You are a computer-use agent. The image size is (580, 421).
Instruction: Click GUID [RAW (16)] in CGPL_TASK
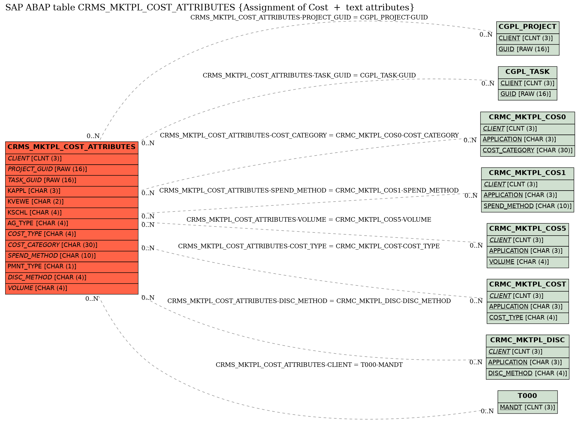pos(528,95)
